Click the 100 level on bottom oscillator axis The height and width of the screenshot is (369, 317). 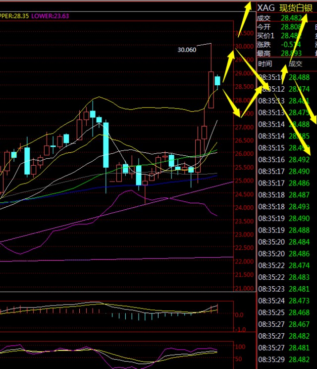pos(240,347)
